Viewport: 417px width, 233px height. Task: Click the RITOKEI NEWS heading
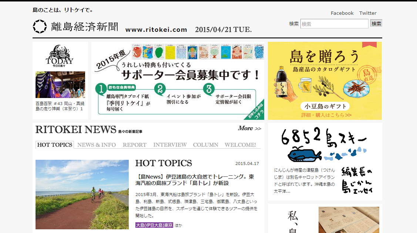(76, 130)
